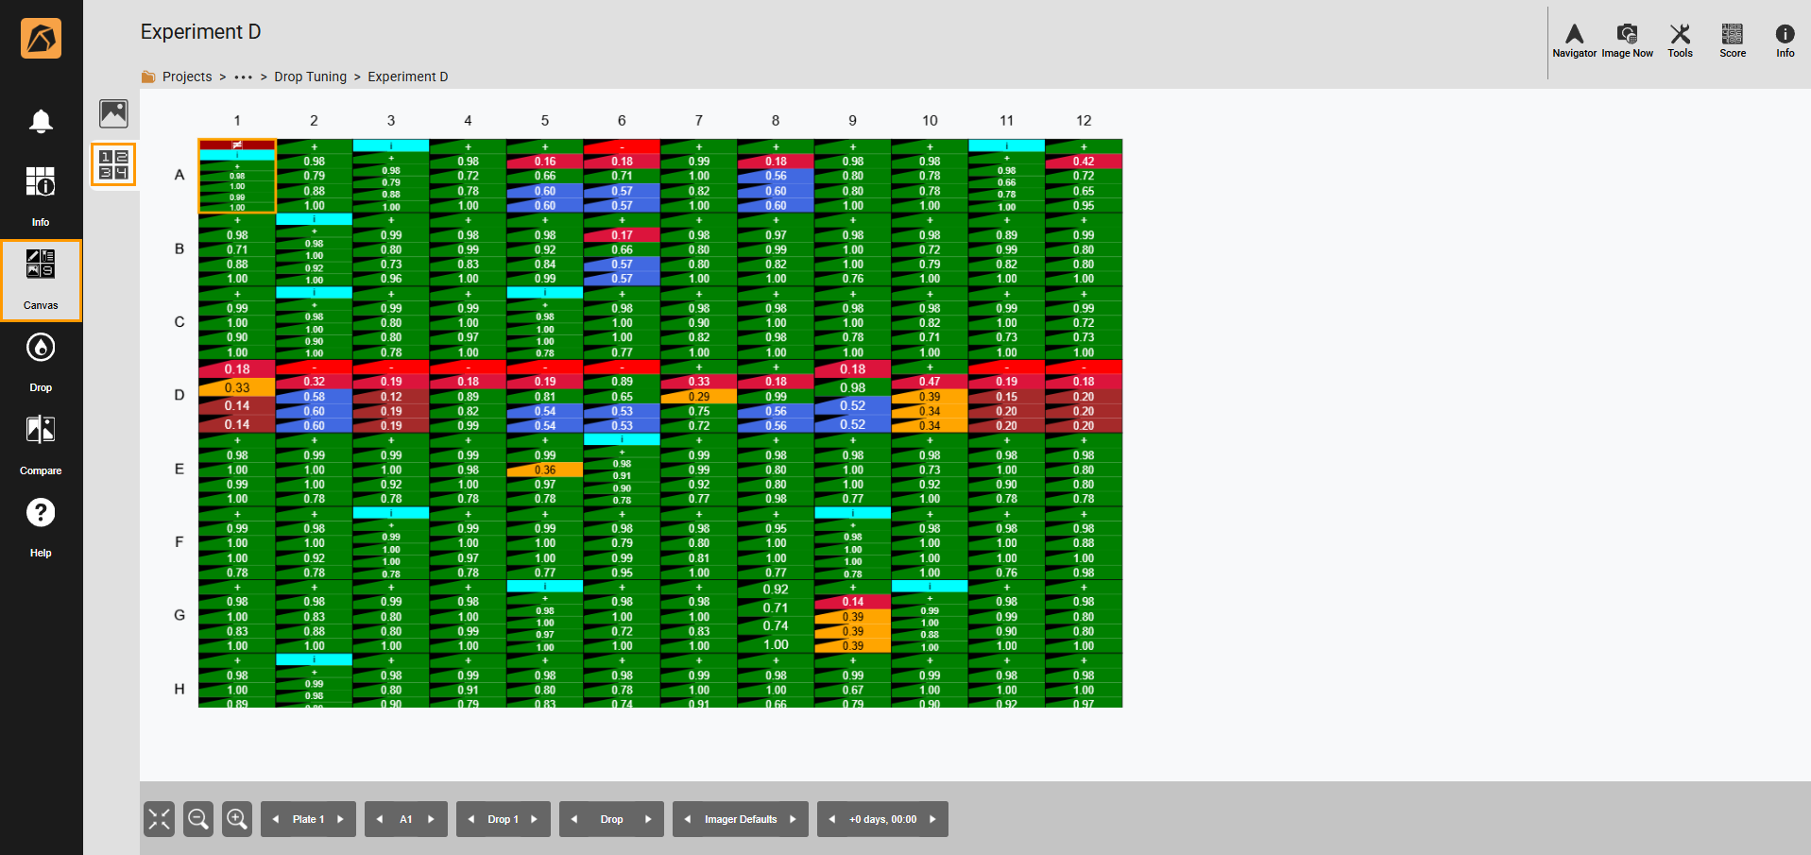Viewport: 1811px width, 855px height.
Task: Toggle the numbered grid view mode
Action: point(113,164)
